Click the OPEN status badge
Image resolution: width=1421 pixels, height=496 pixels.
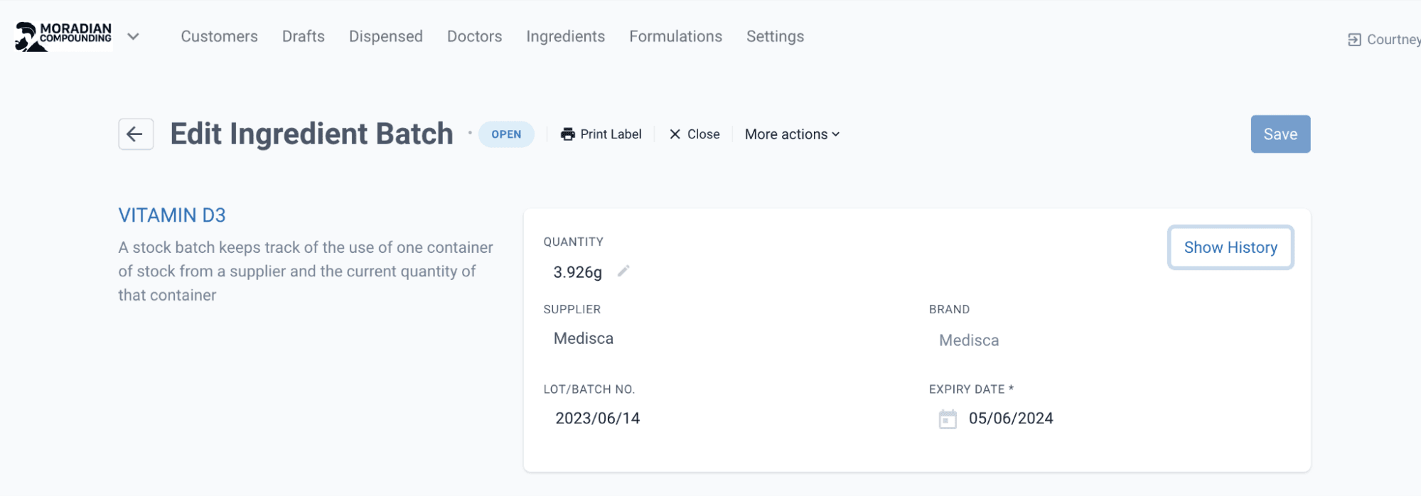coord(506,134)
